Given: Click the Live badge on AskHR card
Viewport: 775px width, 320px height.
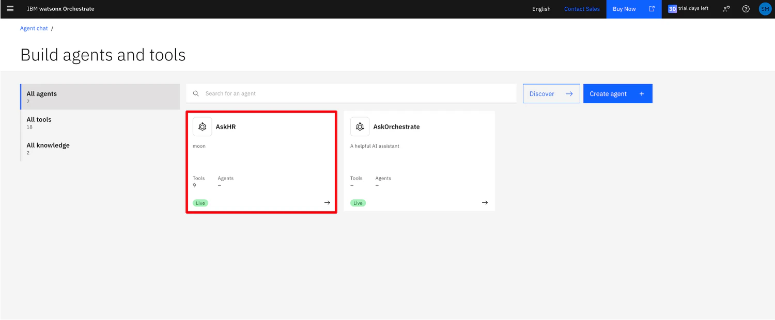Looking at the screenshot, I should 200,203.
